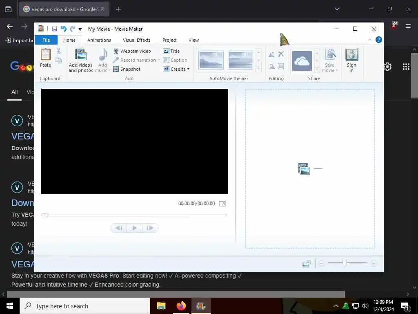Zoom out the time scale
Image resolution: width=418 pixels, height=314 pixels.
point(321,264)
